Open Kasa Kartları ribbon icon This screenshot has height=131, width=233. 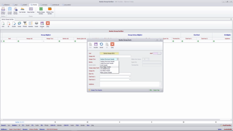point(31,10)
